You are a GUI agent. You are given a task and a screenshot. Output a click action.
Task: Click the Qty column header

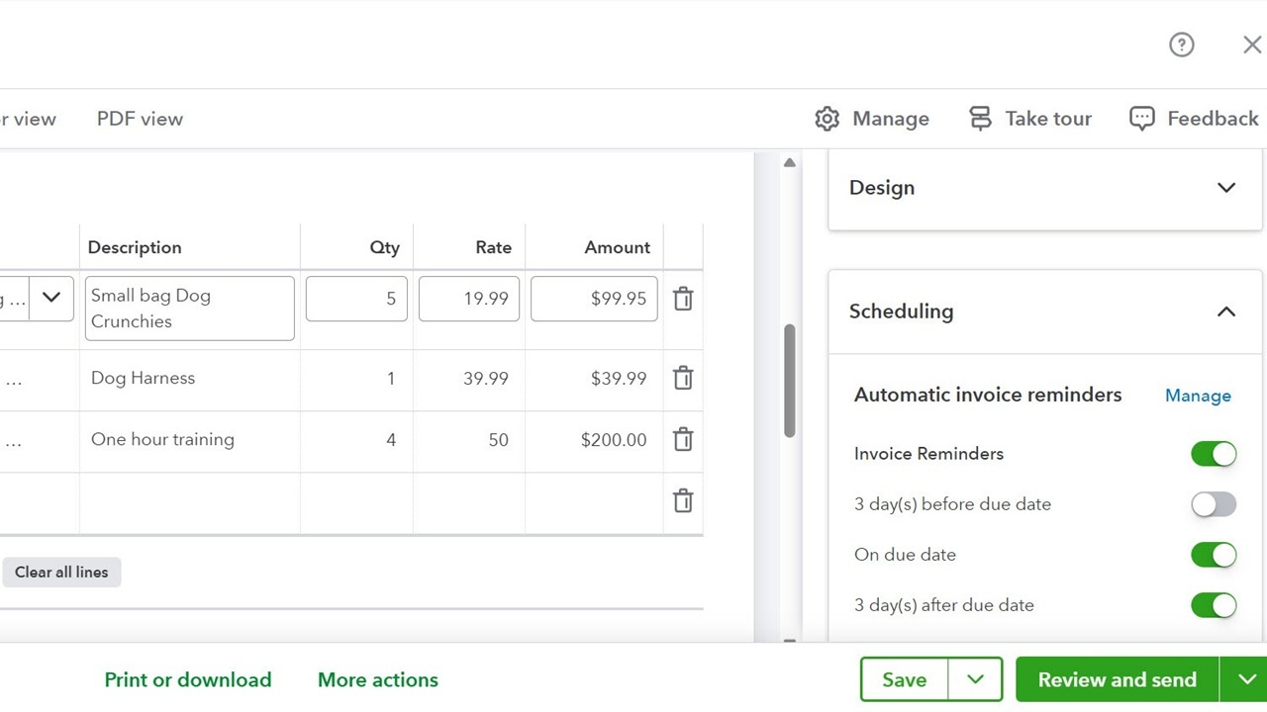coord(385,247)
